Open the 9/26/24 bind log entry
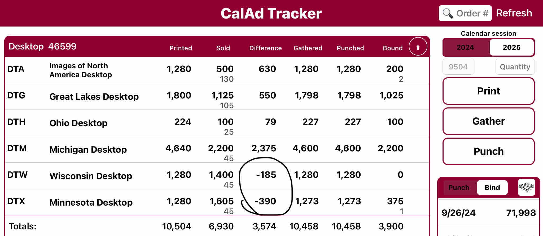The height and width of the screenshot is (236, 543). (x=488, y=213)
